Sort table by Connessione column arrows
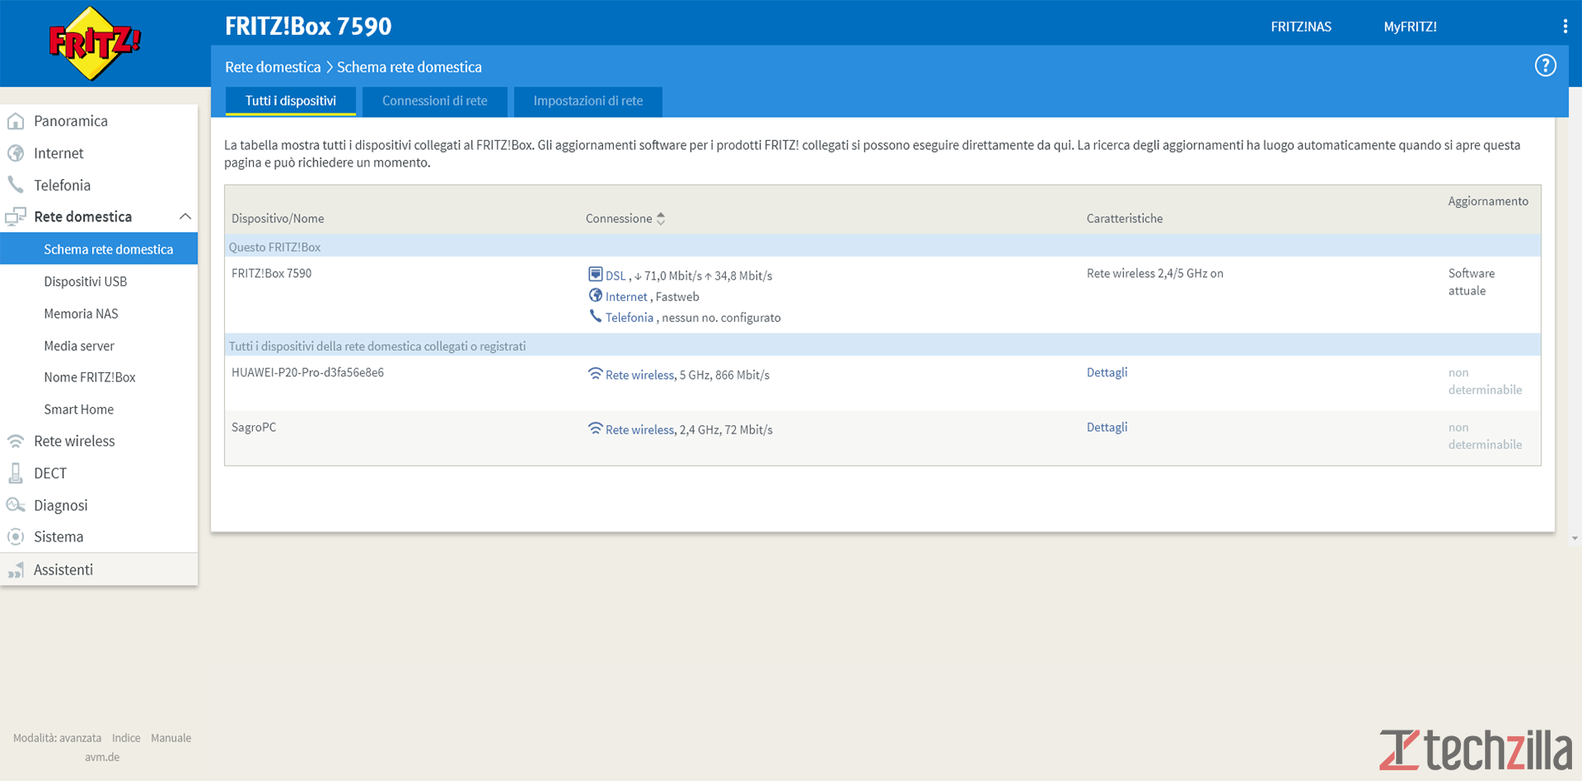The image size is (1582, 781). click(x=661, y=219)
